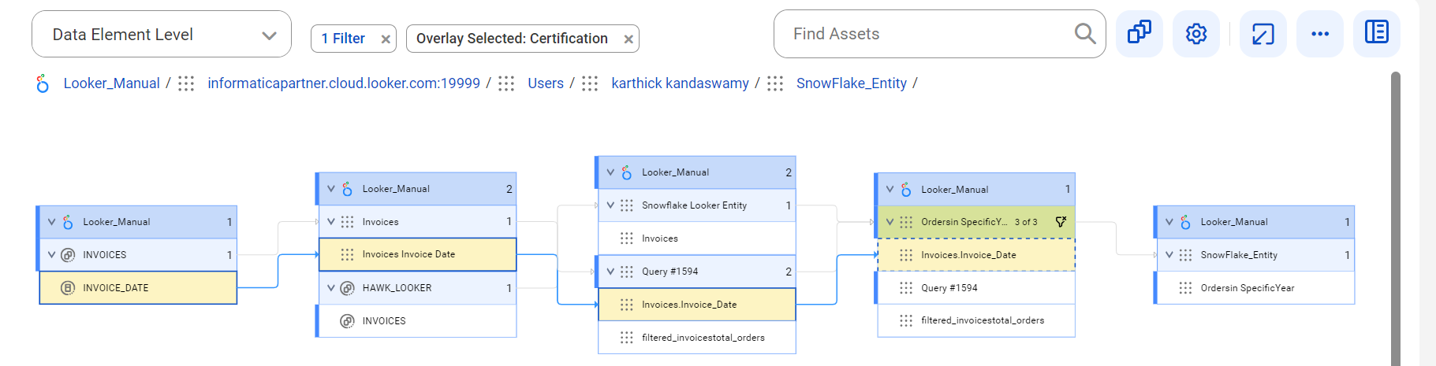1436x366 pixels.
Task: Open informaticapartner.cloud.looker.com:19999 breadcrumb
Action: pyautogui.click(x=344, y=83)
